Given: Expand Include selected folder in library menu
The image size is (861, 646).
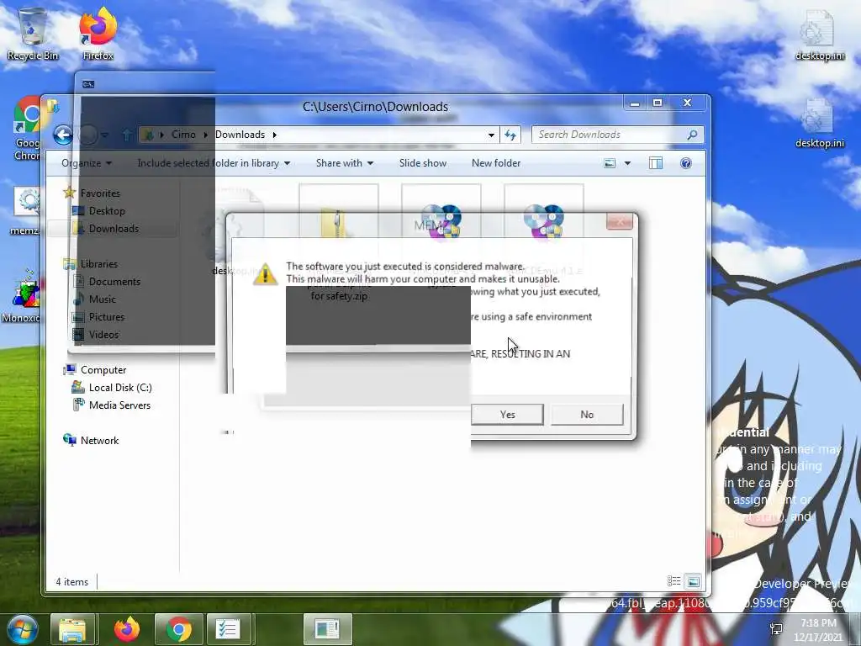Looking at the screenshot, I should click(214, 163).
